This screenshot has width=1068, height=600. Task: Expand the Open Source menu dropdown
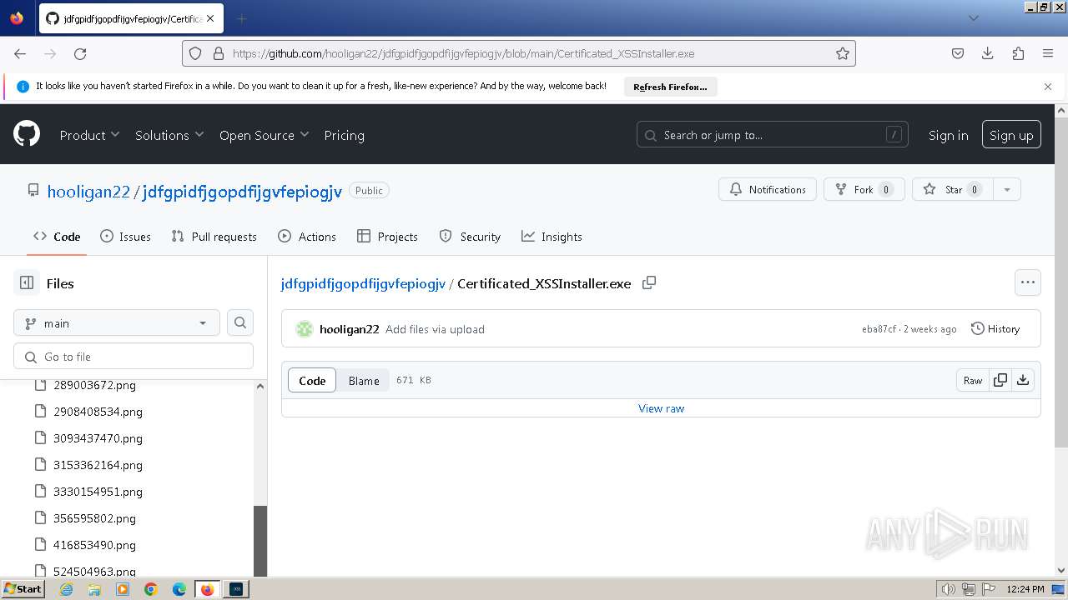point(264,135)
